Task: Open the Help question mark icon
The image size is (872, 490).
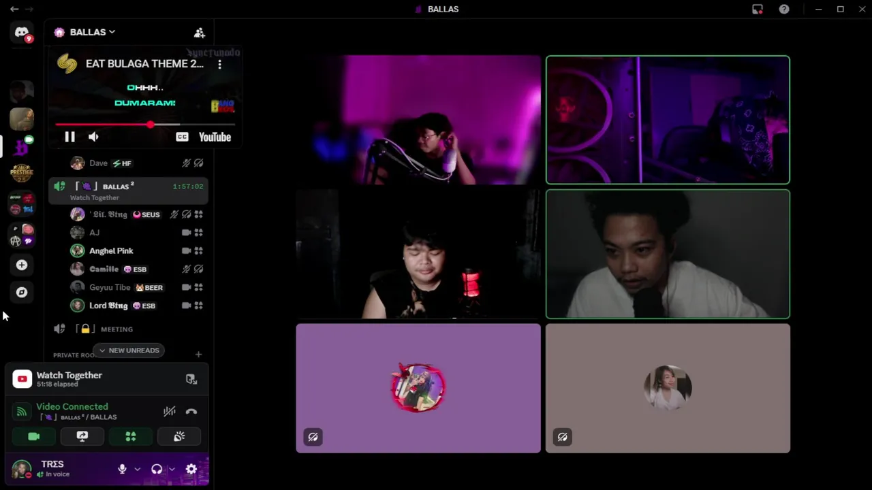Action: coord(784,9)
